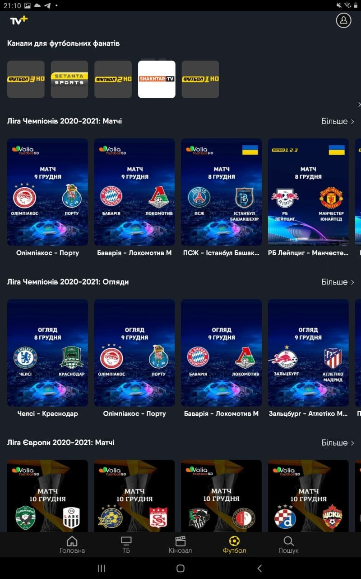Tap the TV+ logo

click(x=19, y=20)
